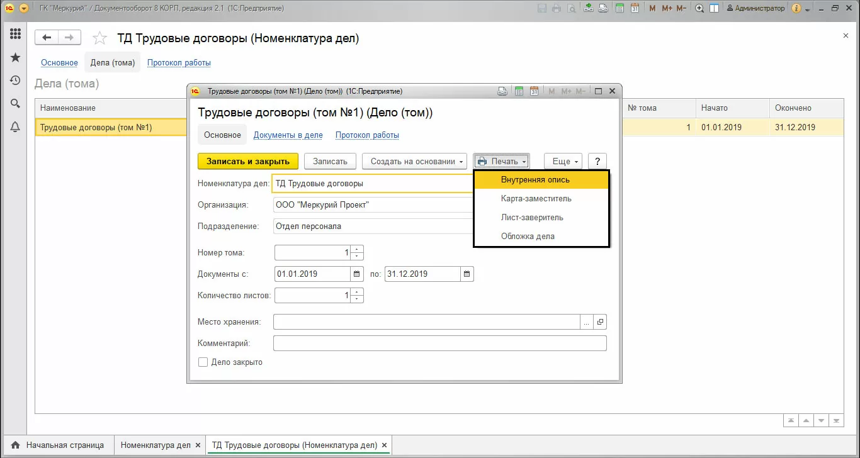Open notifications bell in sidebar
This screenshot has height=458, width=860.
[x=15, y=127]
